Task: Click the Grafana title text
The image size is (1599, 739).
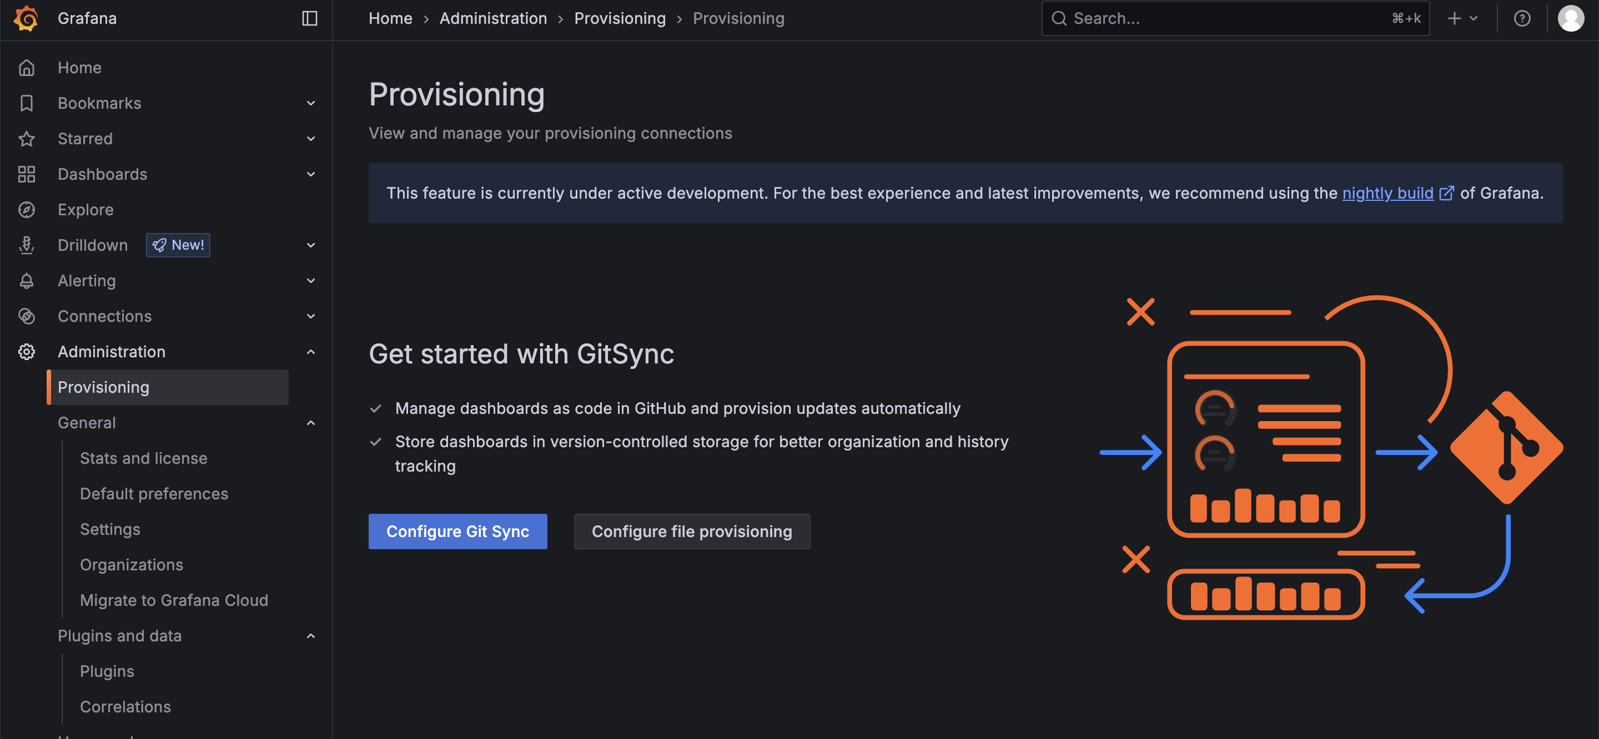Action: pos(87,18)
